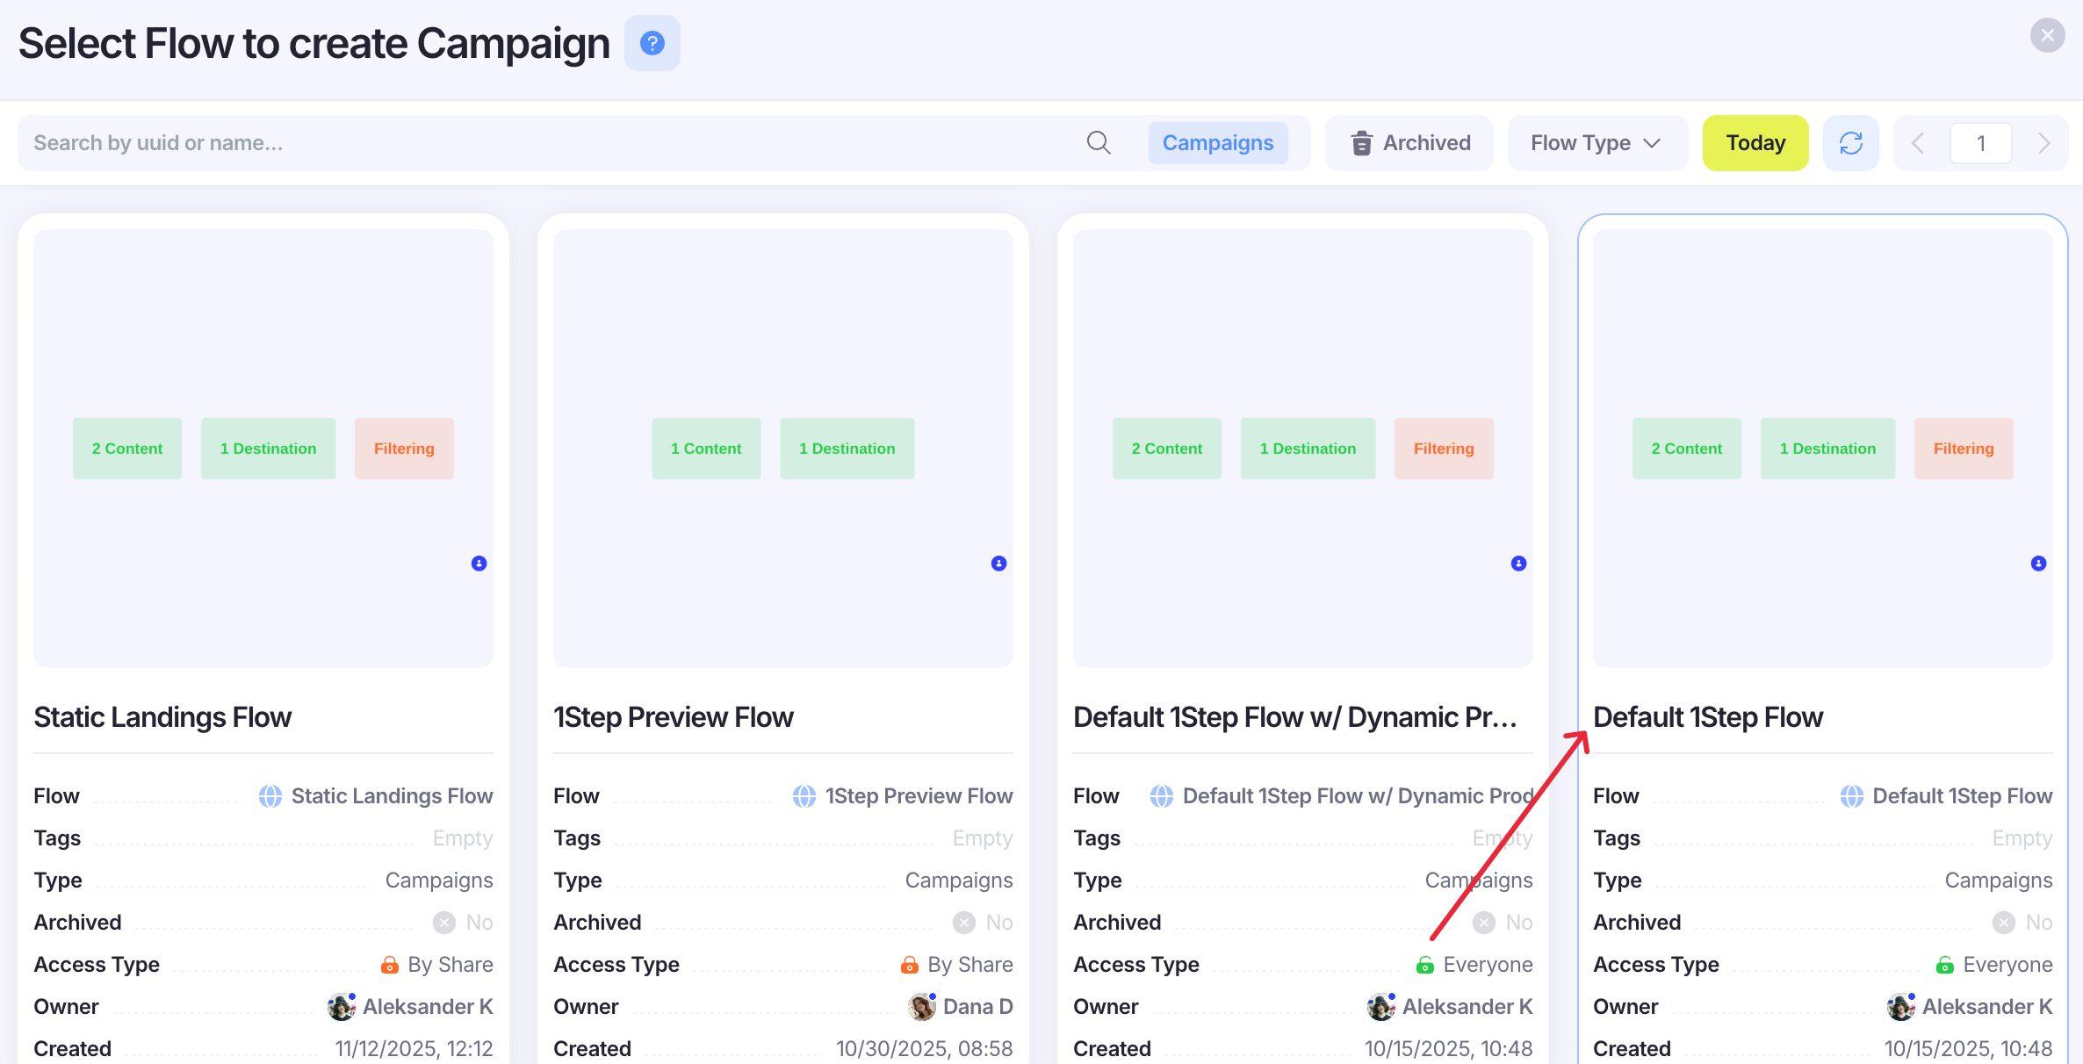Click 1 Destination block in 1Step Preview Flow

tap(847, 449)
